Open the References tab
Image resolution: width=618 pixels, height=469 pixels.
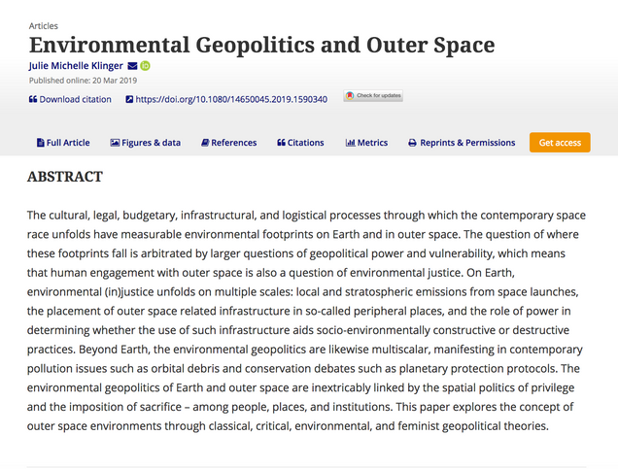[228, 143]
